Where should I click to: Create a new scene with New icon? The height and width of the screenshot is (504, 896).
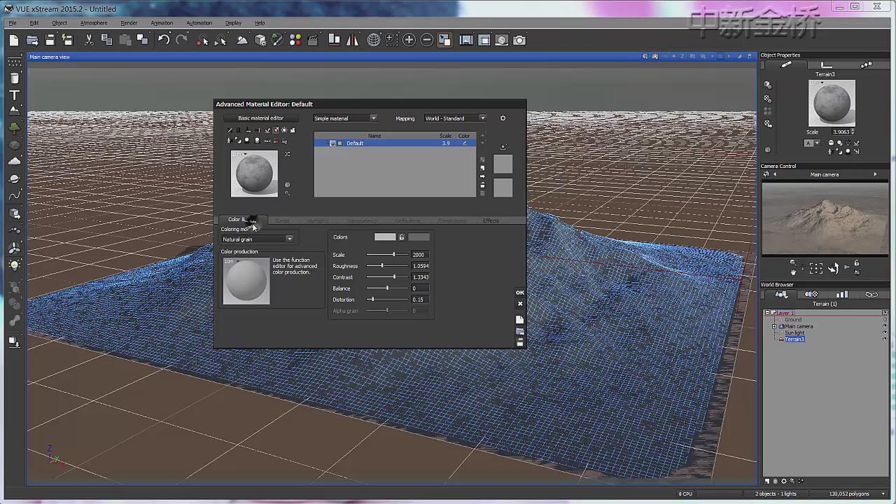(13, 41)
